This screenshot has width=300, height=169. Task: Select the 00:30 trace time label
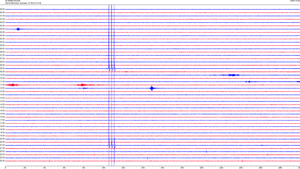click(x=2, y=13)
